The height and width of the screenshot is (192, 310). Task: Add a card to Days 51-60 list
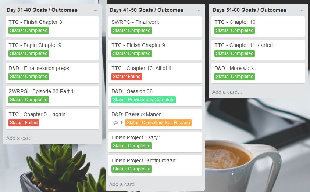coord(227,92)
